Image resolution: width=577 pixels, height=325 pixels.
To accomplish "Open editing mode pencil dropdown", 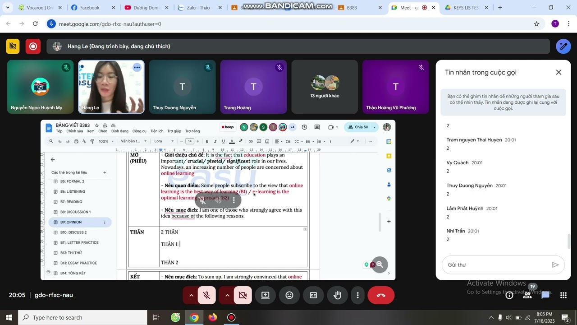I will (x=355, y=141).
